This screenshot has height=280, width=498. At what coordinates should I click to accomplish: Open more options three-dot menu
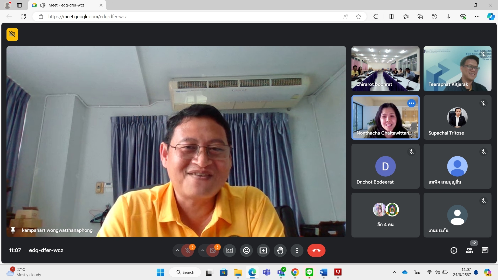pos(297,250)
